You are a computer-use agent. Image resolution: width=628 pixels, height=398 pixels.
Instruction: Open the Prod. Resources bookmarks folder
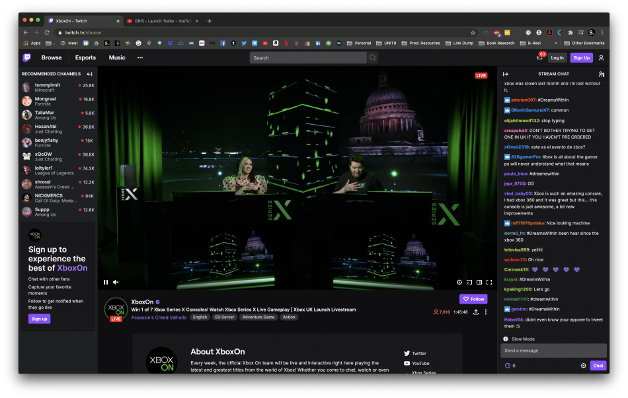(420, 43)
